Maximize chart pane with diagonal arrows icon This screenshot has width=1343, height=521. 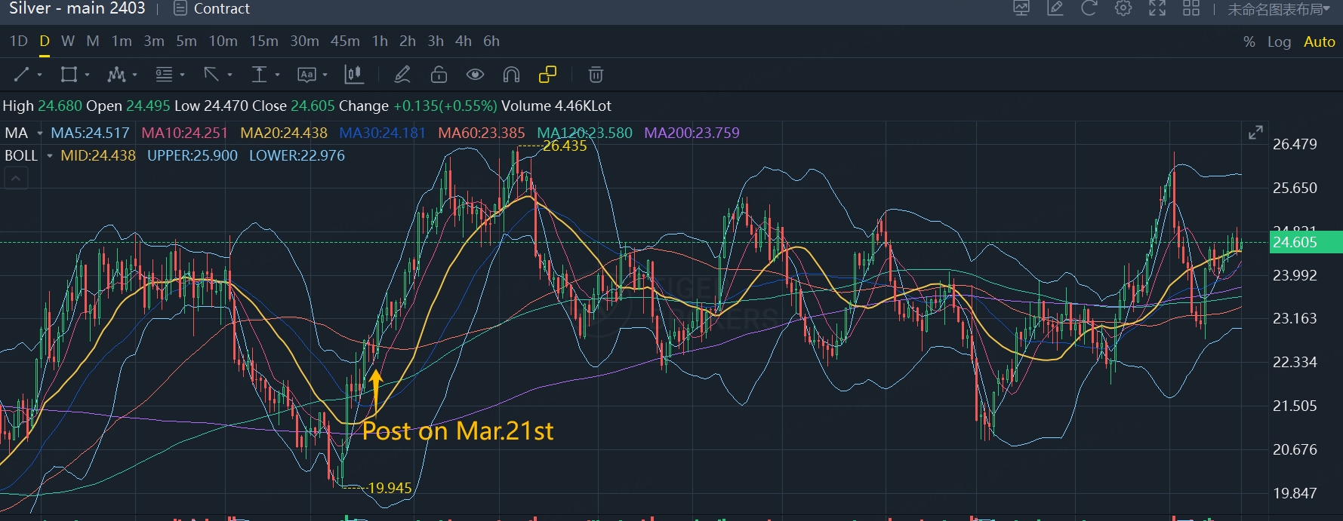1255,133
